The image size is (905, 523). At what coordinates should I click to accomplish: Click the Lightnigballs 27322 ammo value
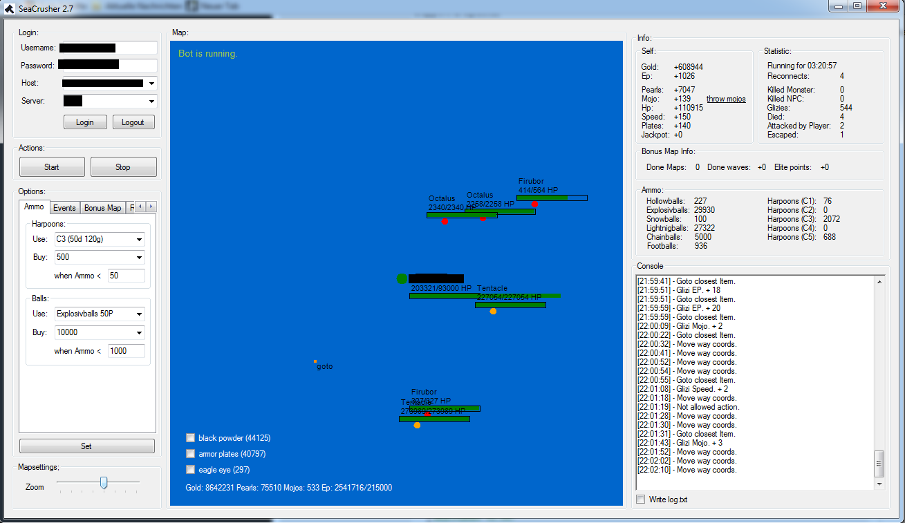click(x=705, y=228)
